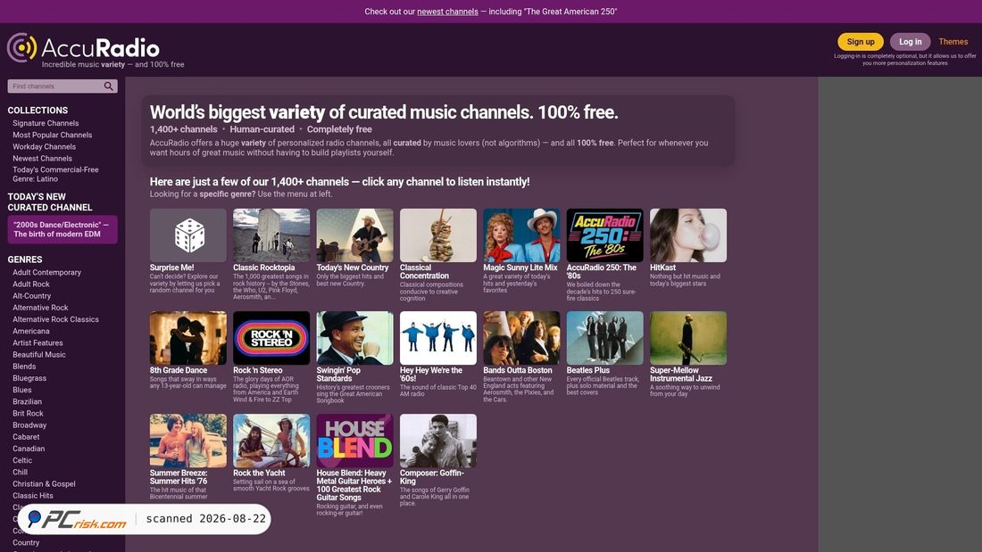Play Summer Breeze: Summer Hits '76 thumbnail

point(187,441)
